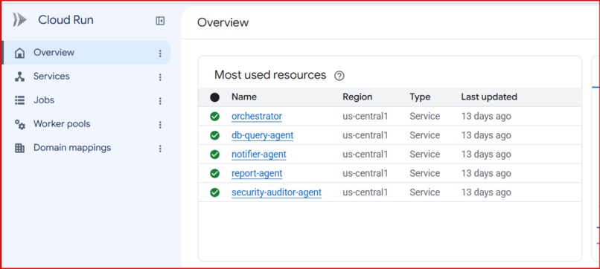Click the Cloud Run product title
The width and height of the screenshot is (600, 269).
[66, 20]
